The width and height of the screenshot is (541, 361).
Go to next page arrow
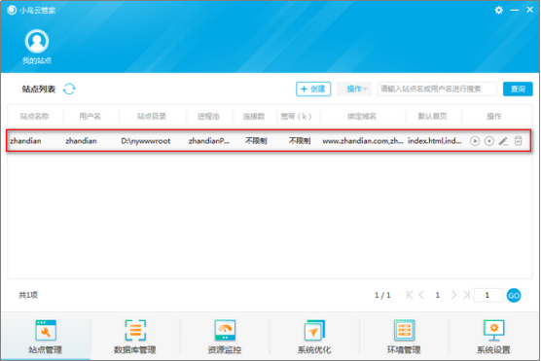(453, 295)
